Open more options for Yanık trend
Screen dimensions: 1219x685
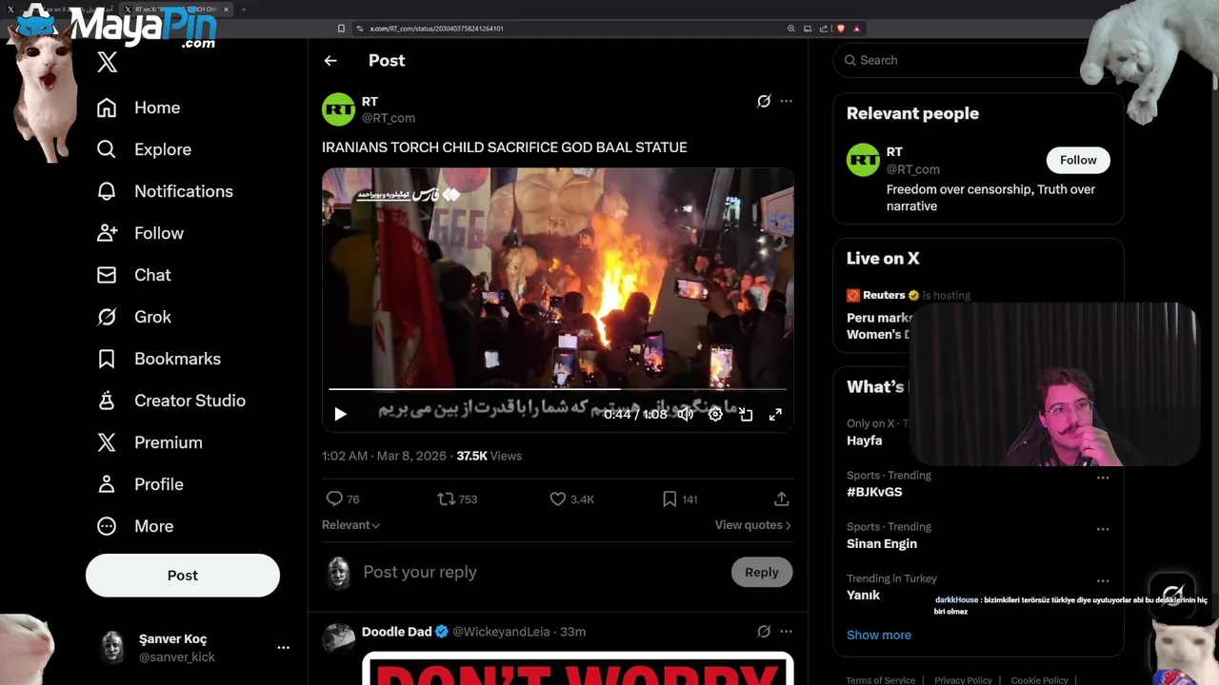1103,580
